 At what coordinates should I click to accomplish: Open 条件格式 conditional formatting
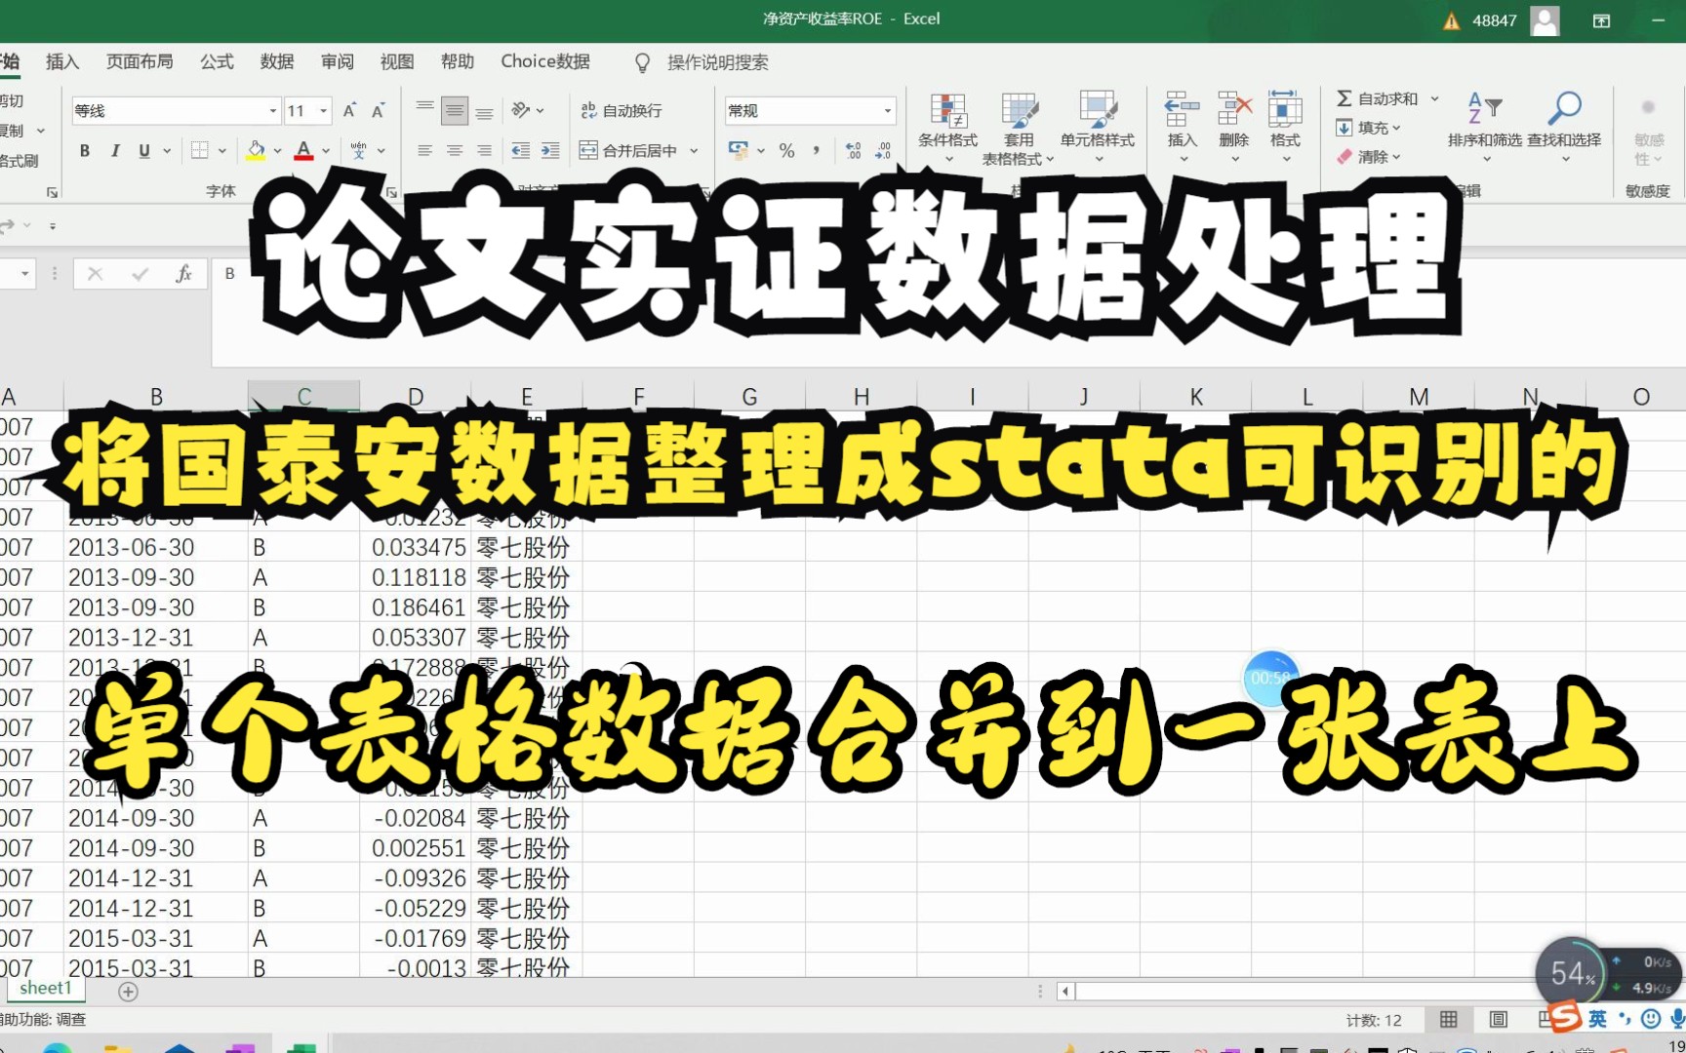tap(947, 127)
